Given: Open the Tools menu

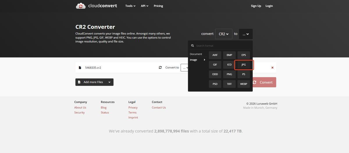Looking at the screenshot, I should click(130, 6).
